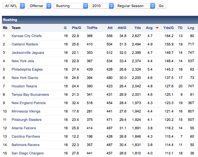
Task: Select the Chargers' 27.6 points per game value
Action: [x=75, y=153]
